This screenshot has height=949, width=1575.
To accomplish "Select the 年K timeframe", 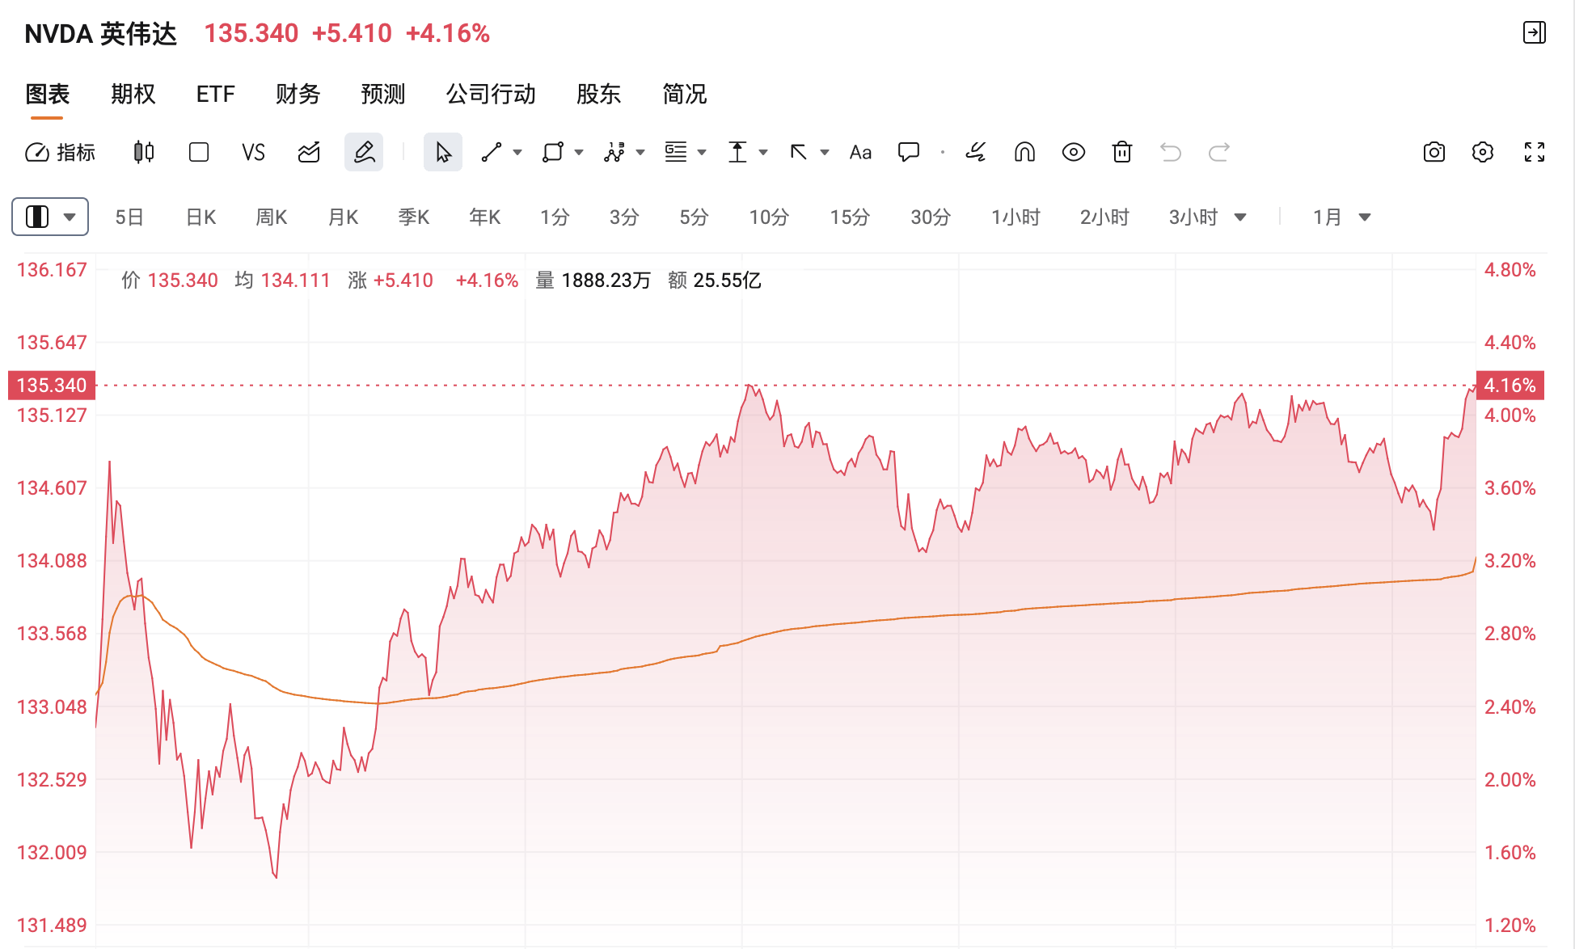I will [x=485, y=217].
